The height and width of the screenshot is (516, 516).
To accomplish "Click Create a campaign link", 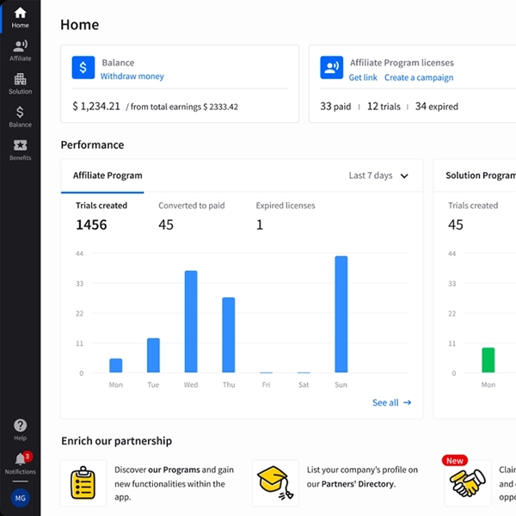I will coord(419,77).
